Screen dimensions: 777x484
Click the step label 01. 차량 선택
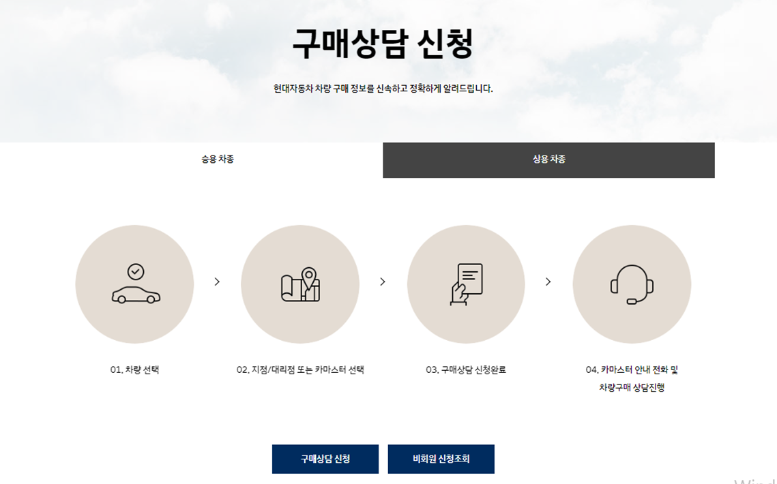tap(134, 369)
